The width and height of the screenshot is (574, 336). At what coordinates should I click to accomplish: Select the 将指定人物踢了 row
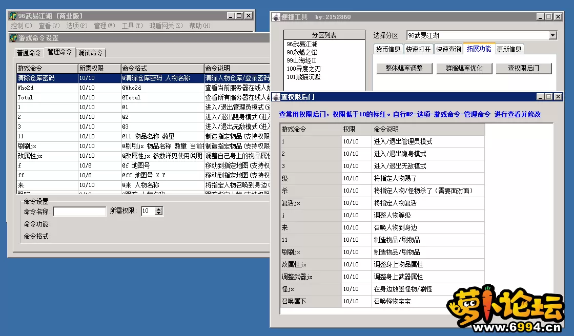coord(382,178)
